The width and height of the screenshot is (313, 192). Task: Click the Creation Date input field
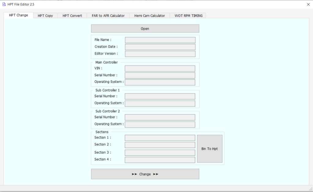[160, 47]
